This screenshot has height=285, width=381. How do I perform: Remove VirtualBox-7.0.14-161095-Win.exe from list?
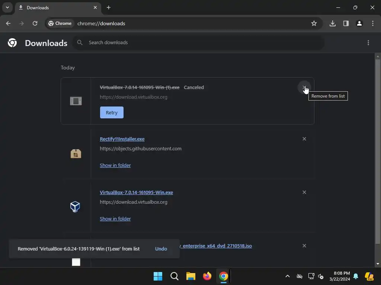[x=304, y=192]
